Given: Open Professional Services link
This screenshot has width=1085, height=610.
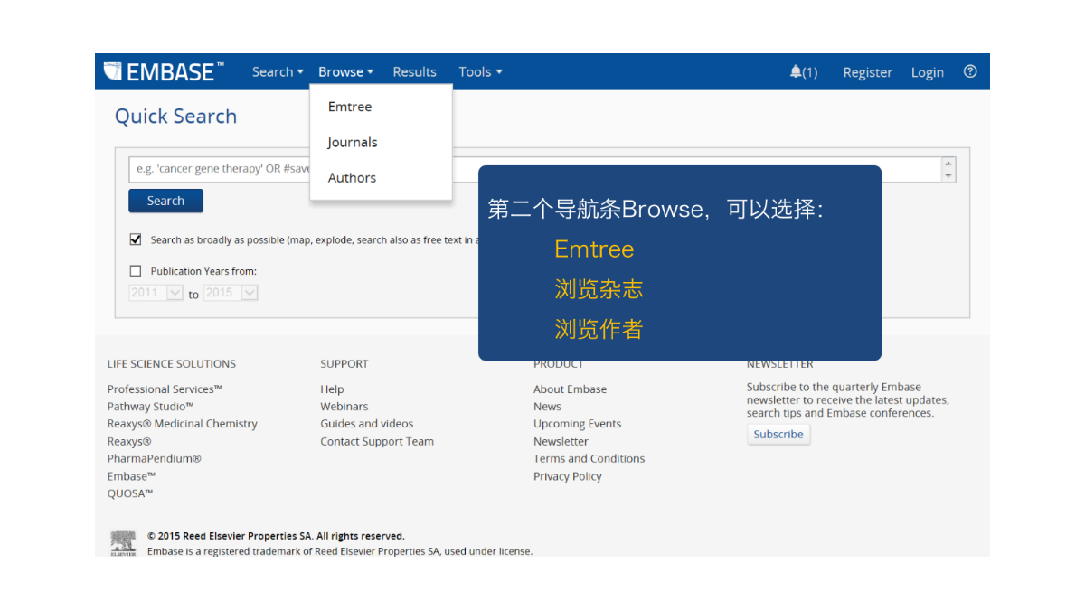Looking at the screenshot, I should click(165, 389).
